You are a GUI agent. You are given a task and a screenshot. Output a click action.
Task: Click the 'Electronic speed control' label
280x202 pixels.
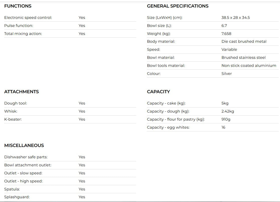[x=28, y=18]
